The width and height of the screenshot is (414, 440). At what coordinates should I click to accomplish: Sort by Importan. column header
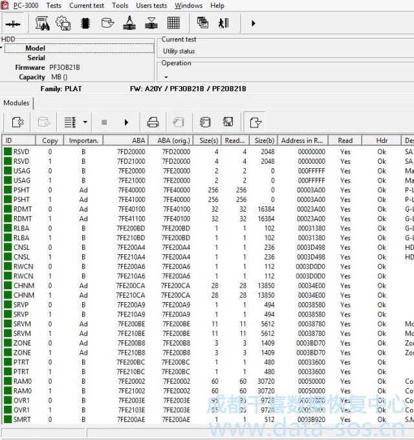83,140
